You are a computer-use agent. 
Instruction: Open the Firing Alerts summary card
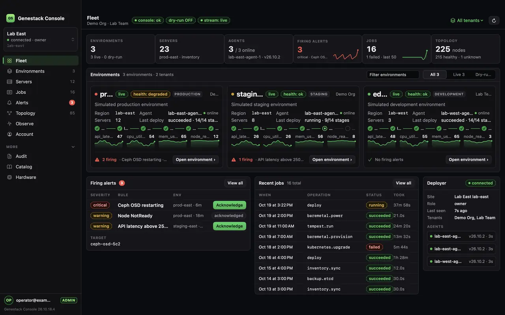pos(327,49)
